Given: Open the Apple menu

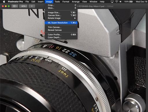Looking at the screenshot, I should pyautogui.click(x=4, y=2).
